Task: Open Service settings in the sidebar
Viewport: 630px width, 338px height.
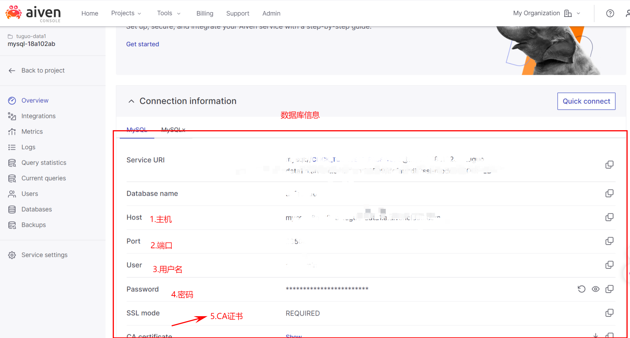Action: [x=44, y=255]
